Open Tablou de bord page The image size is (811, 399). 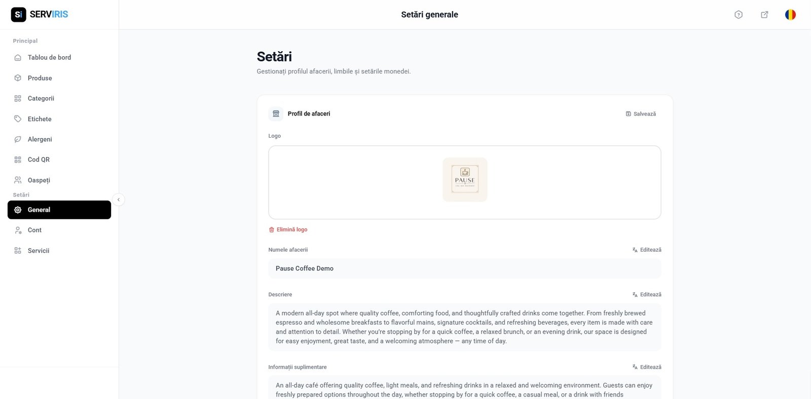(x=49, y=58)
